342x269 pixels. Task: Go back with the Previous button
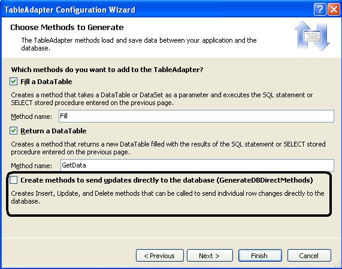click(160, 255)
